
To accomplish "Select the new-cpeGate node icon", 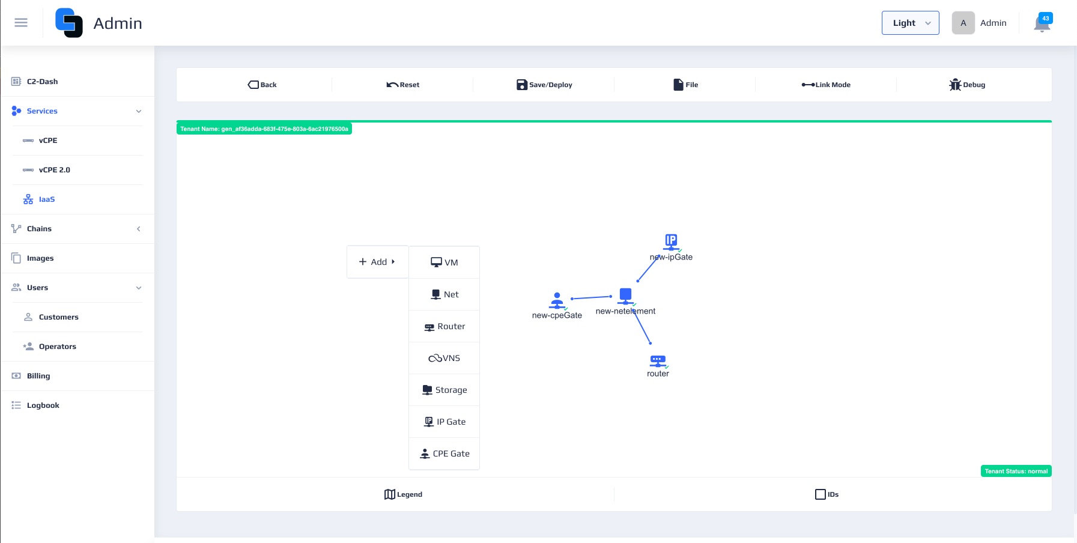I will point(557,300).
